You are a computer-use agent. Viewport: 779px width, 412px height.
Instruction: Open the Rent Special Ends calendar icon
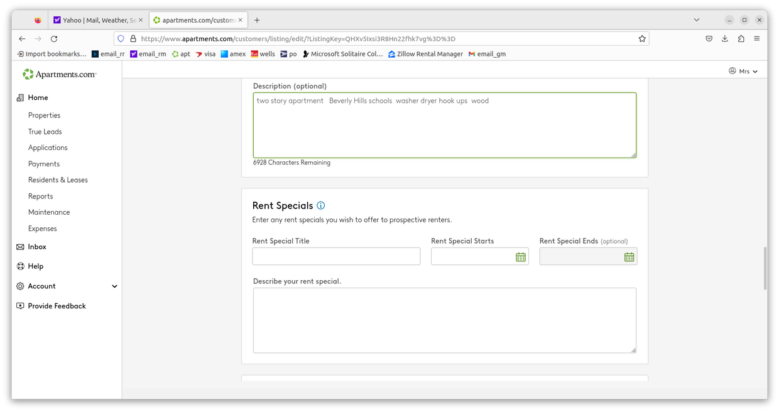pos(629,257)
